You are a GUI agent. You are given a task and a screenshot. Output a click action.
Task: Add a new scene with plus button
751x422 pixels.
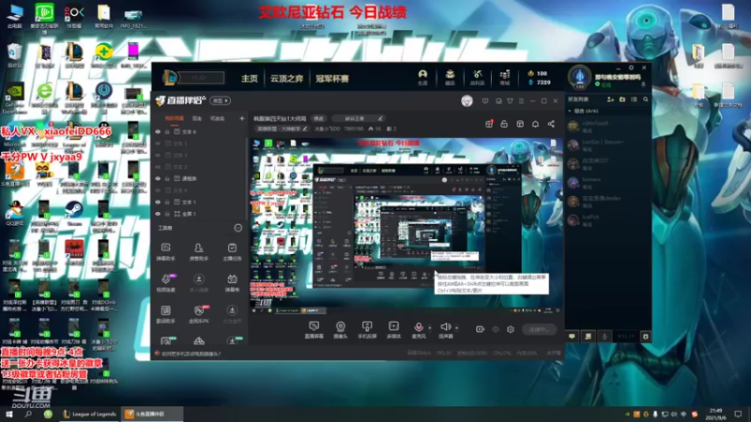[x=242, y=118]
